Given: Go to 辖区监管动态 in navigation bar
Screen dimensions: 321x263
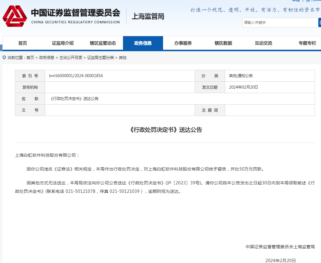Looking at the screenshot, I should click(x=103, y=43).
